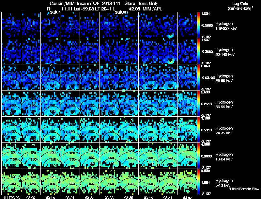Click the 3.199 color scale value
Viewport: 261px width, 199px height.
point(206,118)
